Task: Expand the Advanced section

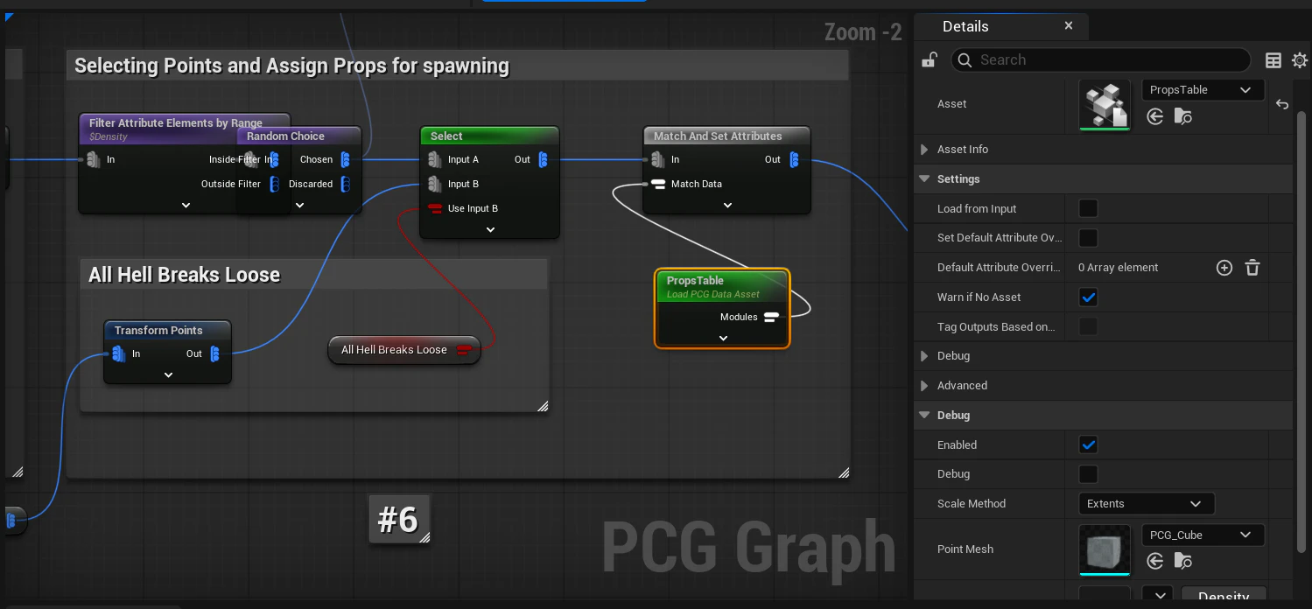Action: [x=924, y=386]
